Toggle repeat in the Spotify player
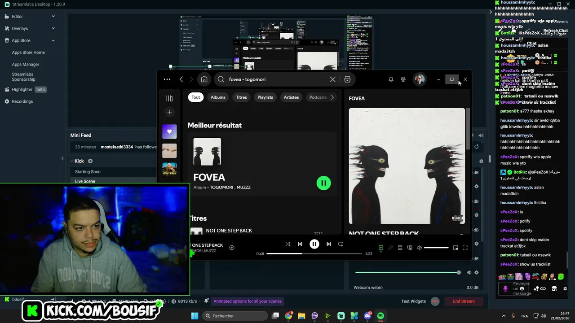The width and height of the screenshot is (575, 323). click(x=341, y=244)
